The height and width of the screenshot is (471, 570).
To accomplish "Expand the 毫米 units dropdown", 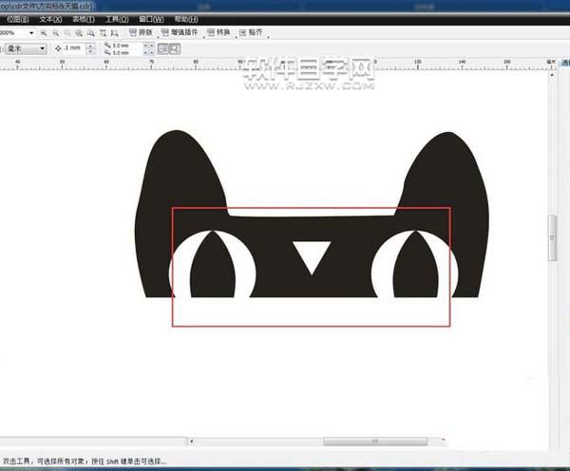I will (x=43, y=47).
